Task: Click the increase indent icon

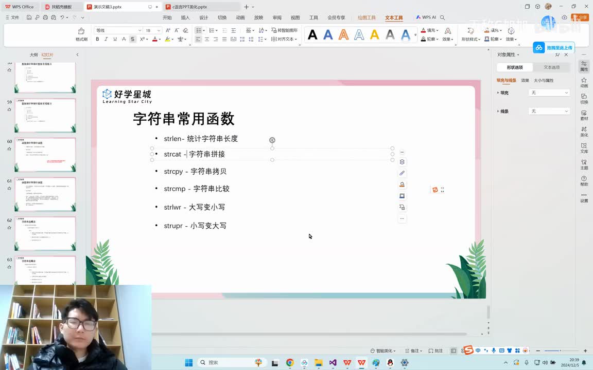Action: point(233,30)
